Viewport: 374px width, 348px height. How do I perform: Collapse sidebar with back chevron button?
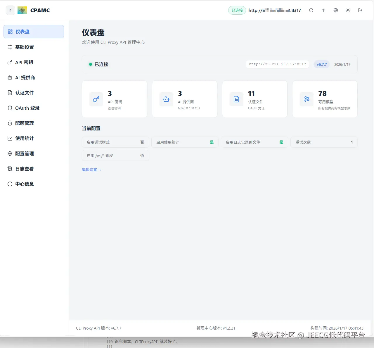(x=11, y=10)
